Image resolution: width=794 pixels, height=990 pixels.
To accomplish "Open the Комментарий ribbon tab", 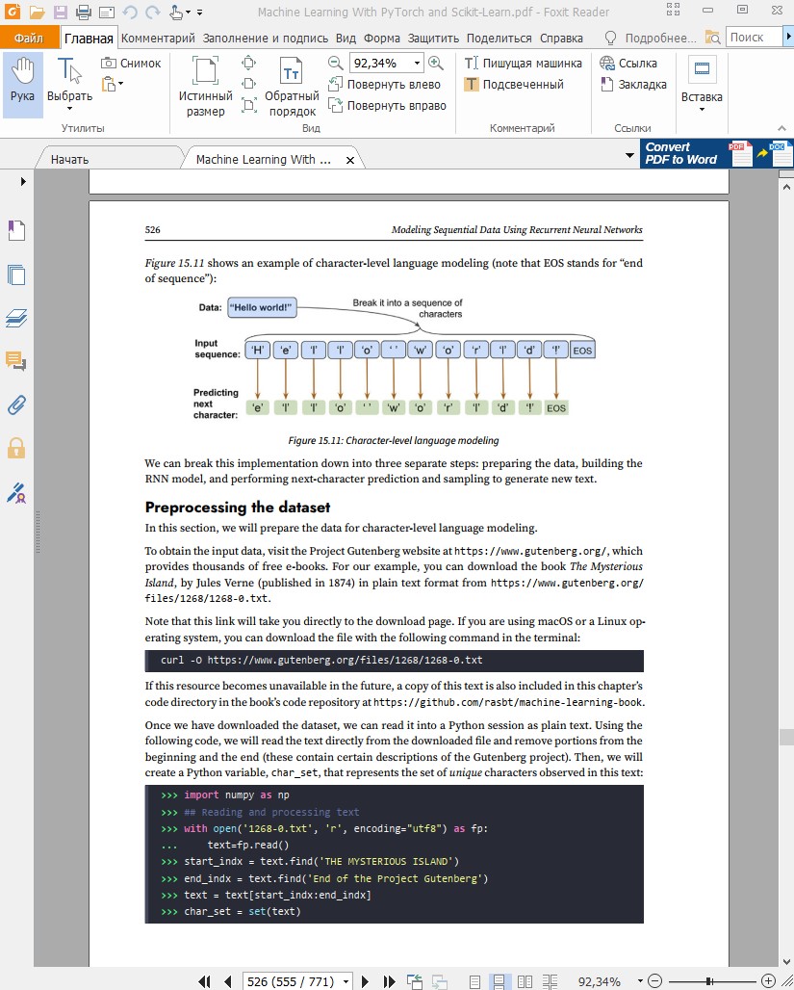I will [x=158, y=39].
